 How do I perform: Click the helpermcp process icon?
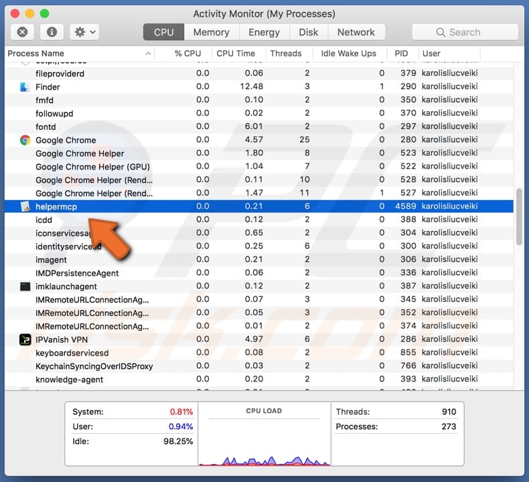point(25,207)
